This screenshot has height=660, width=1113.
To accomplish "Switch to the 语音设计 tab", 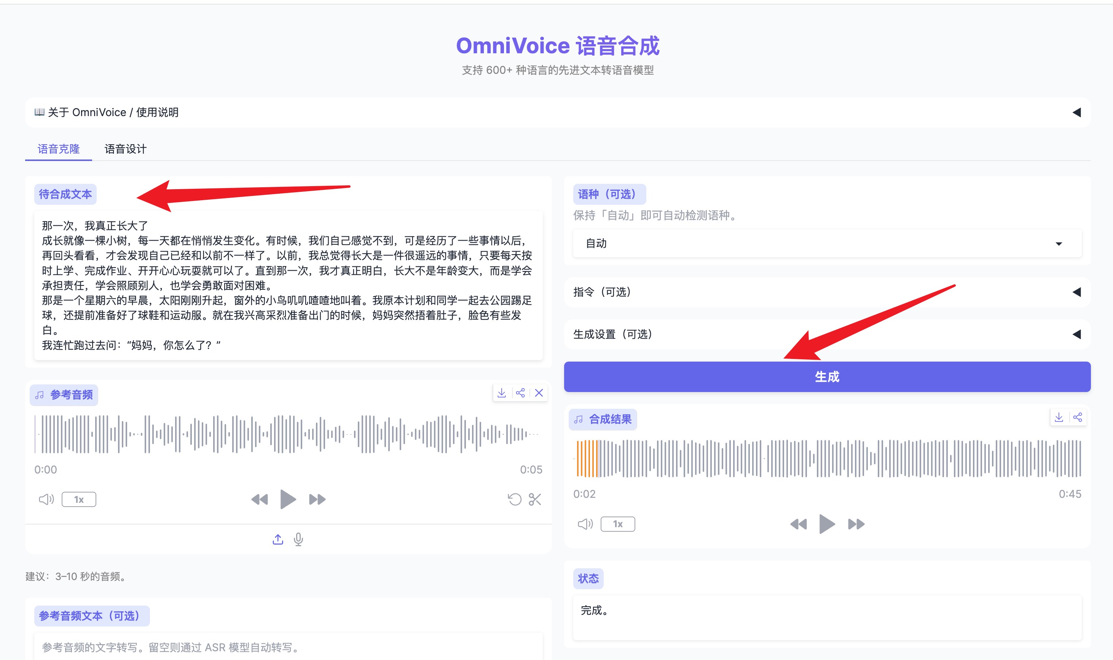I will click(125, 149).
